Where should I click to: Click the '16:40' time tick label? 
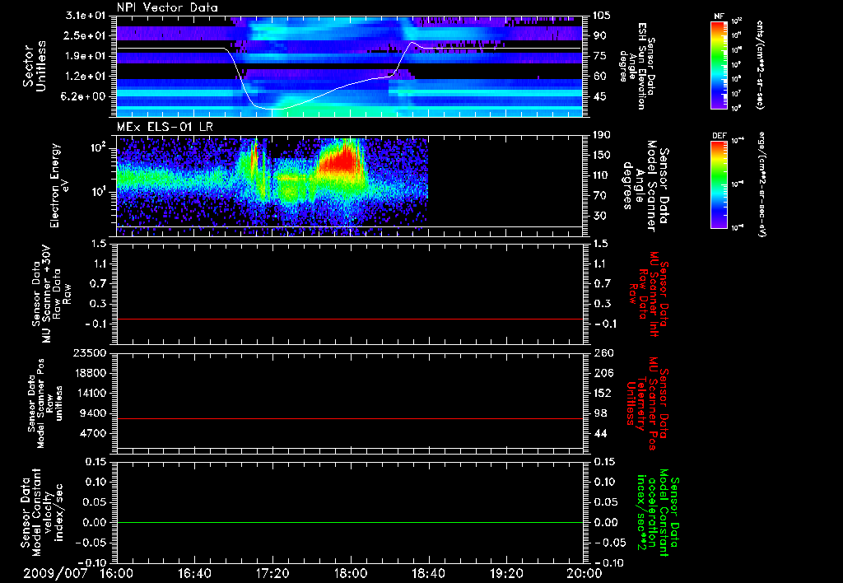[x=194, y=573]
